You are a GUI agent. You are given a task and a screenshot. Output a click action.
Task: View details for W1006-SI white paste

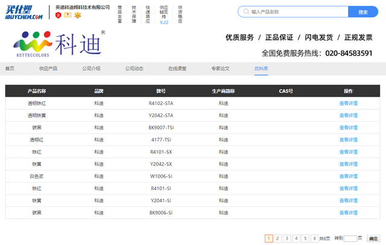[348, 176]
